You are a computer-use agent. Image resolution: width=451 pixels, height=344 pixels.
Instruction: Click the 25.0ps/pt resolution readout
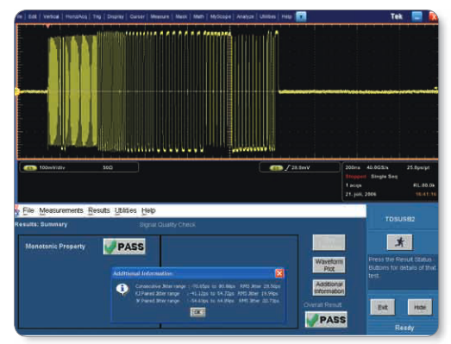click(x=418, y=167)
